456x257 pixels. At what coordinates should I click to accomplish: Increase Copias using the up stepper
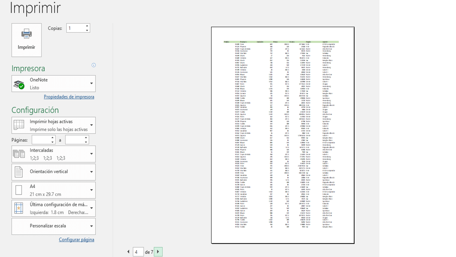[87, 25]
